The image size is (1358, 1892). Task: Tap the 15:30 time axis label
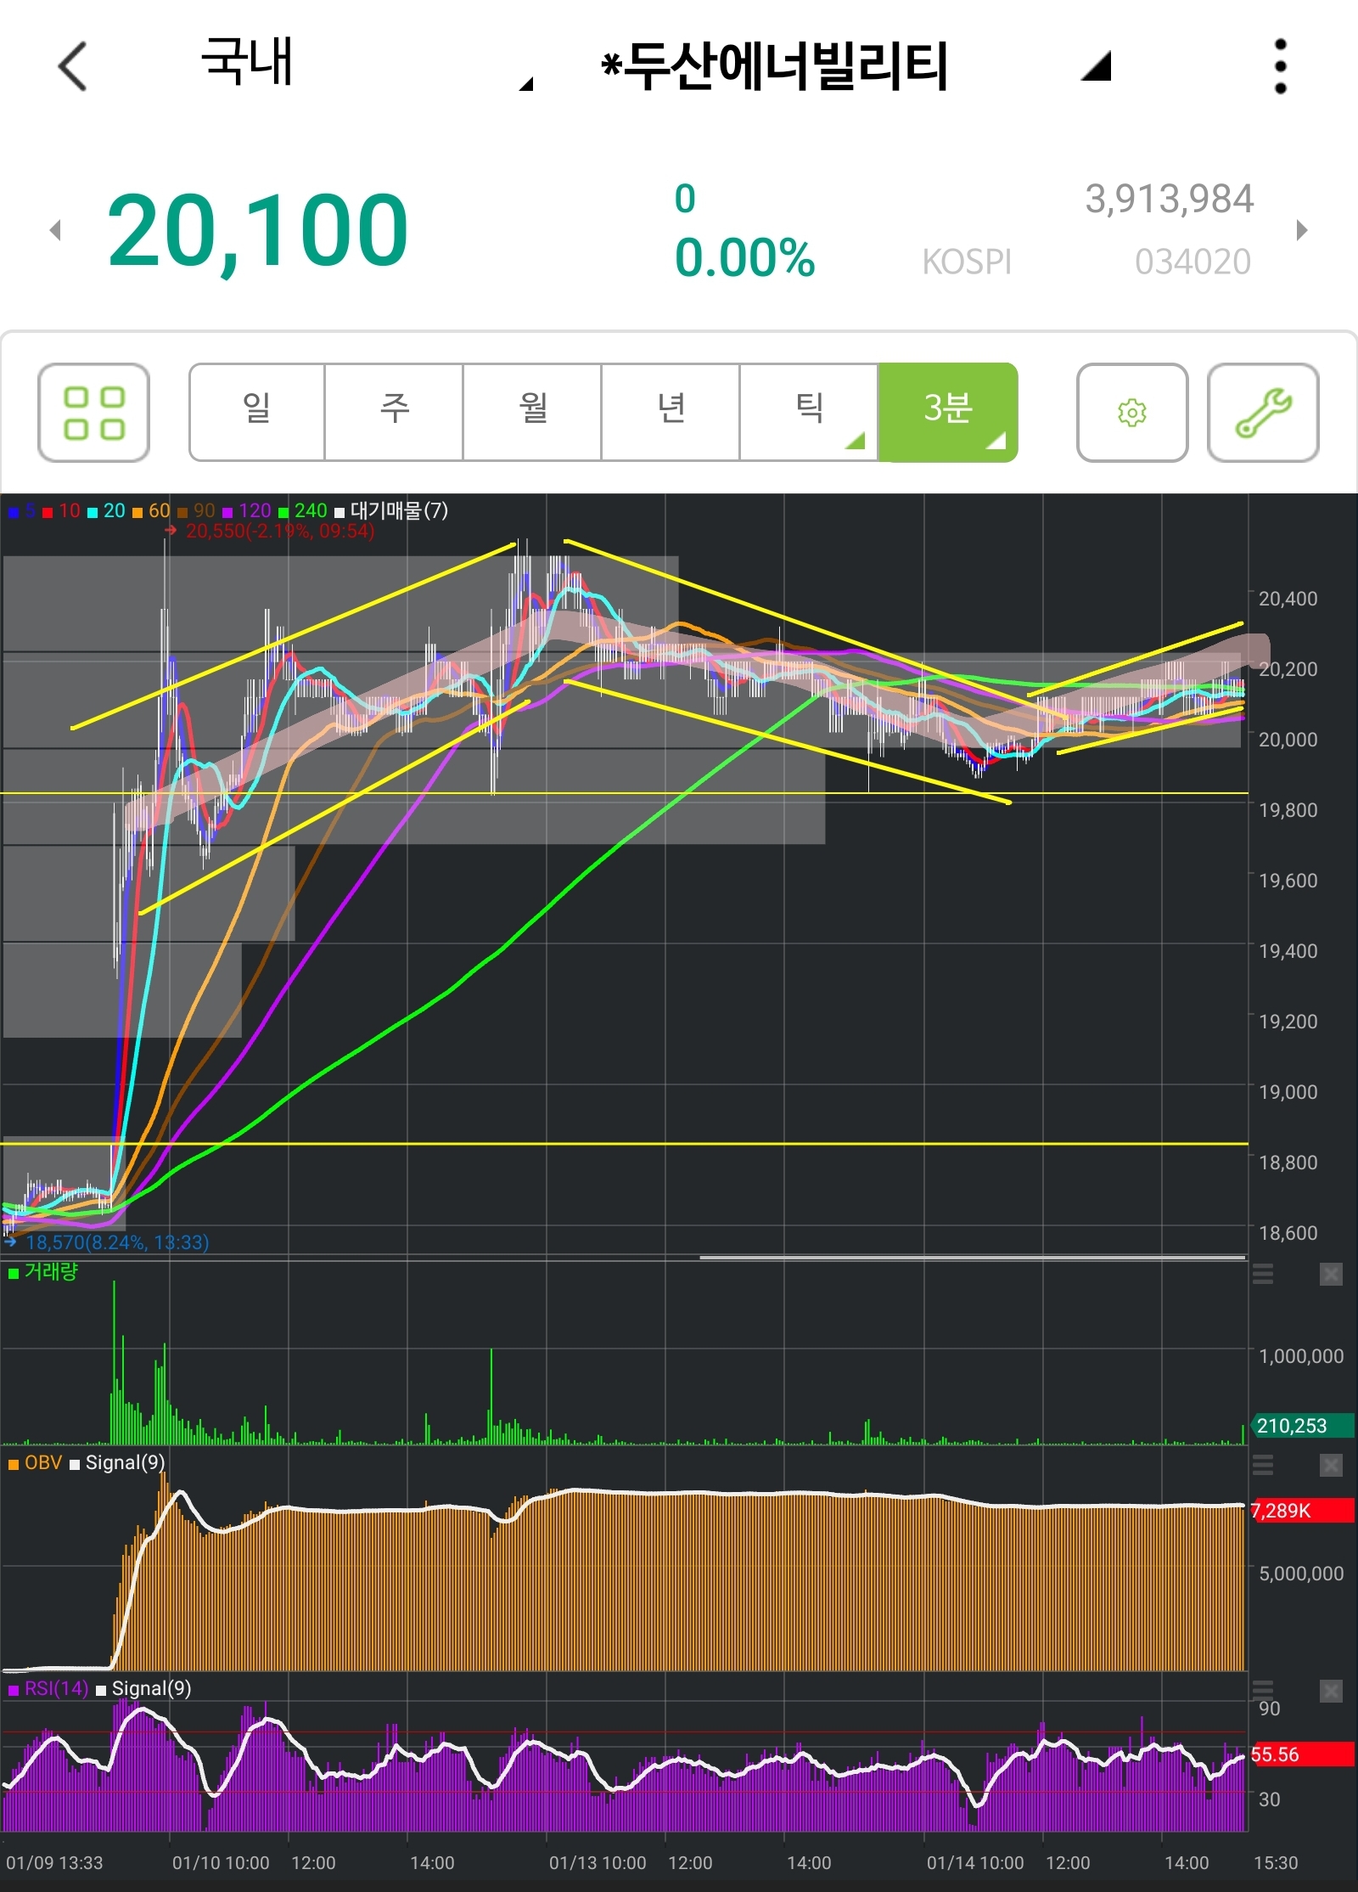[1276, 1863]
